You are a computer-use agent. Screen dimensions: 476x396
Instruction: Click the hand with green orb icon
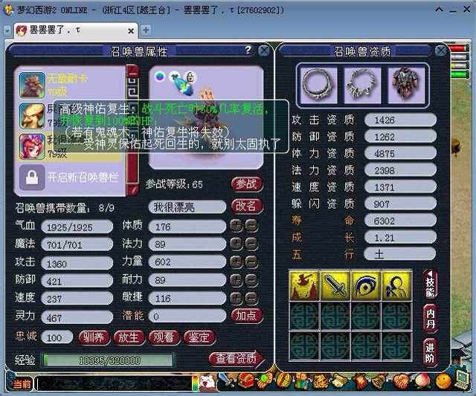(264, 381)
